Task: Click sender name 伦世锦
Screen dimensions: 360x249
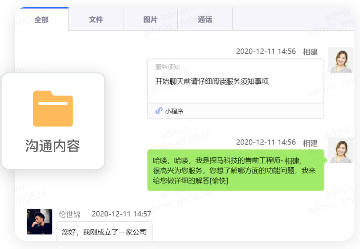Action: point(70,214)
